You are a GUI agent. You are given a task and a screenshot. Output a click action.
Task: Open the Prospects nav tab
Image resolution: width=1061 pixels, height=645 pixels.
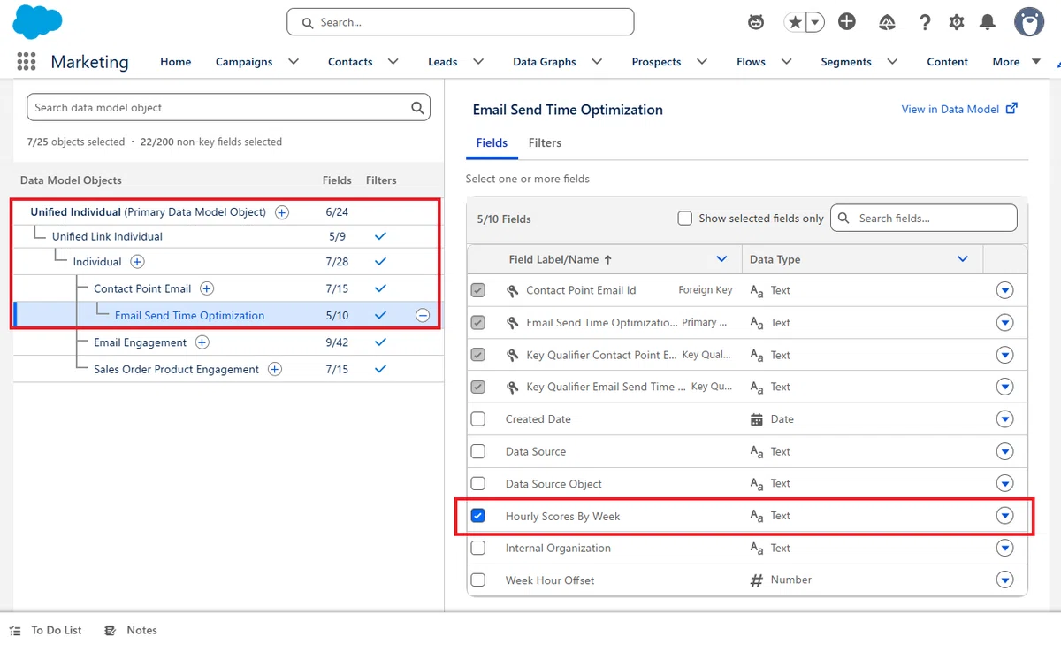(x=656, y=62)
